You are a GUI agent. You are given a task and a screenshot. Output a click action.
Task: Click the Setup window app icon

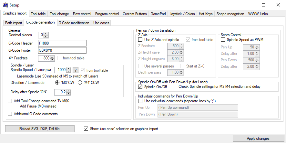(5, 5)
